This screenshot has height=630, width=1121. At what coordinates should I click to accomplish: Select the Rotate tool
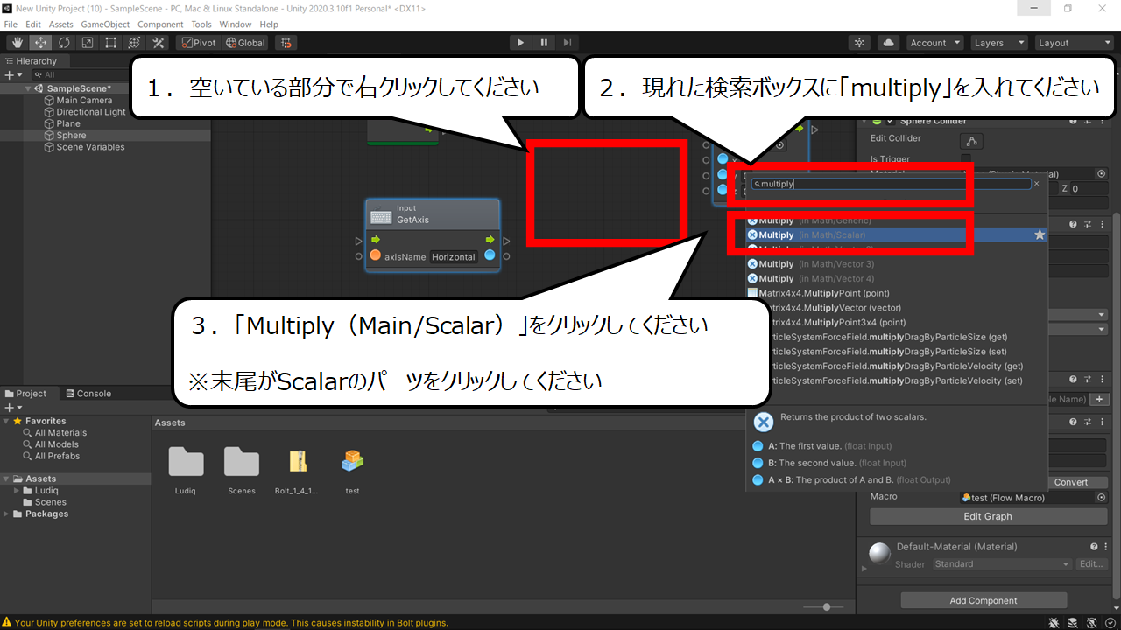[64, 42]
